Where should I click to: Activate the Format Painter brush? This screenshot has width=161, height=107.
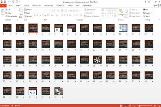point(6,16)
